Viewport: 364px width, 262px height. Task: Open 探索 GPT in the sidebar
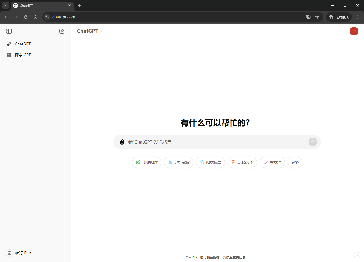23,55
